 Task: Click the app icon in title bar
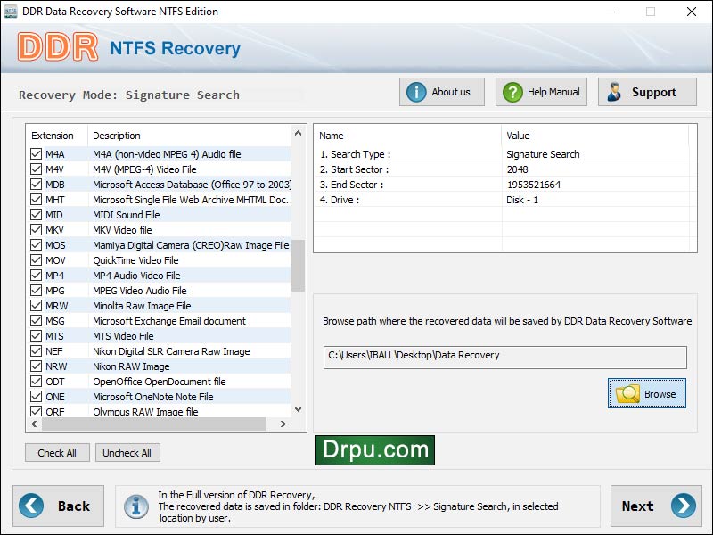point(11,12)
